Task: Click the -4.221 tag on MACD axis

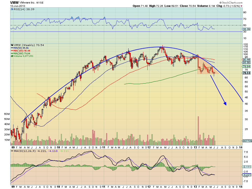Action: 247,175
